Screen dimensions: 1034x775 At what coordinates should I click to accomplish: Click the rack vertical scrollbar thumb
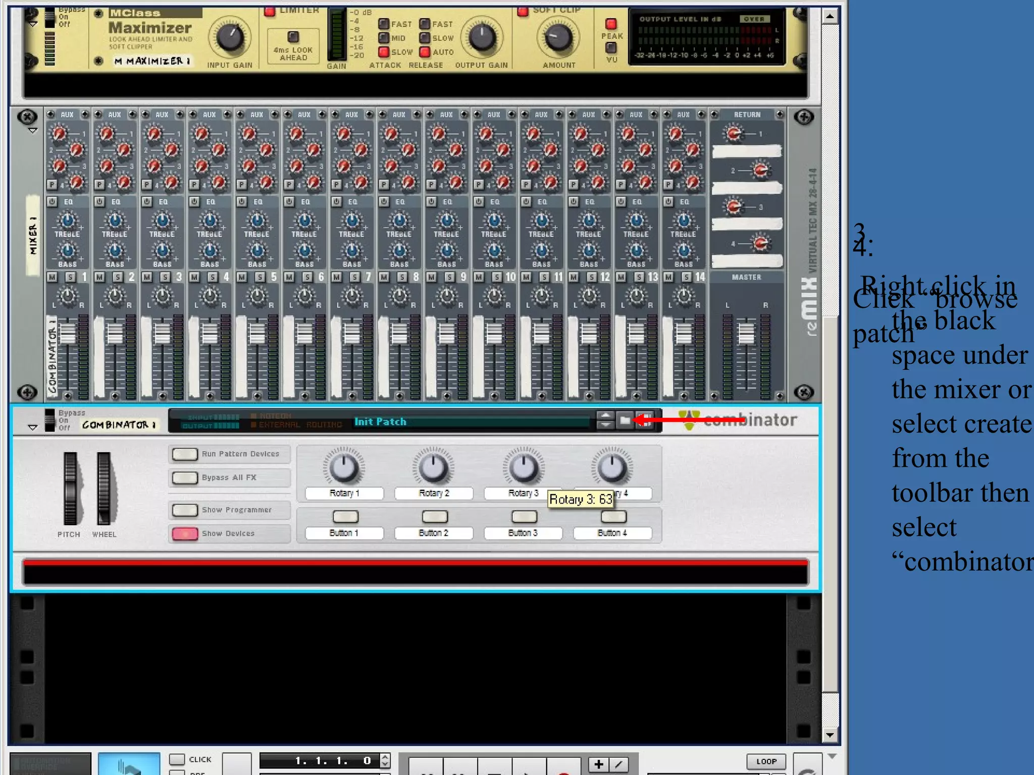(x=830, y=505)
